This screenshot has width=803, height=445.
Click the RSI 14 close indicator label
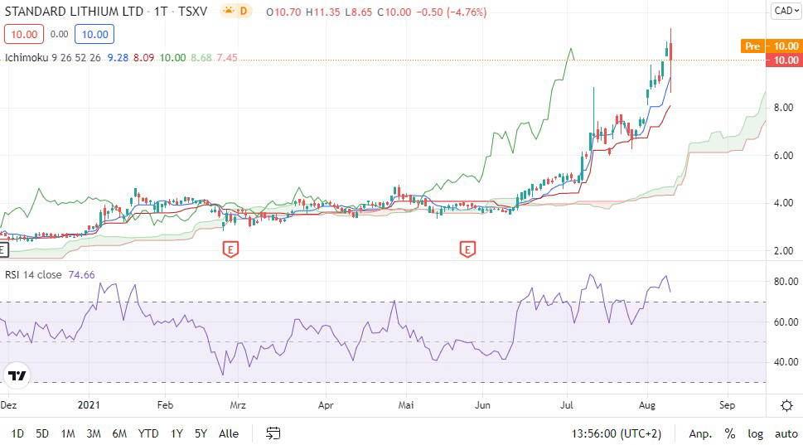click(33, 274)
